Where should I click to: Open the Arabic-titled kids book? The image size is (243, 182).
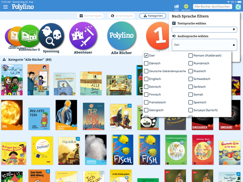pyautogui.click(x=12, y=80)
